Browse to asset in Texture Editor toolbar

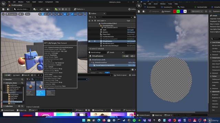click(x=144, y=11)
